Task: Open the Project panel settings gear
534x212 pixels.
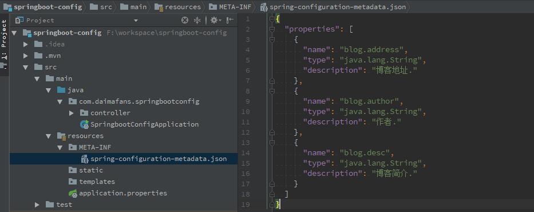Action: click(x=216, y=21)
